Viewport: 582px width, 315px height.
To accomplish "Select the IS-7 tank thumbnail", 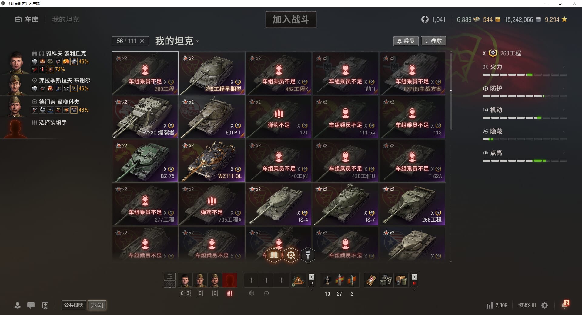I will [x=345, y=204].
